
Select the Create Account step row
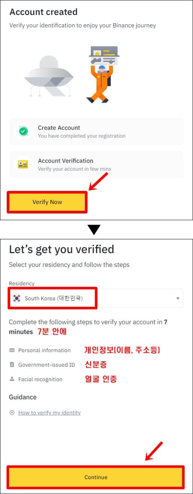[x=96, y=132]
